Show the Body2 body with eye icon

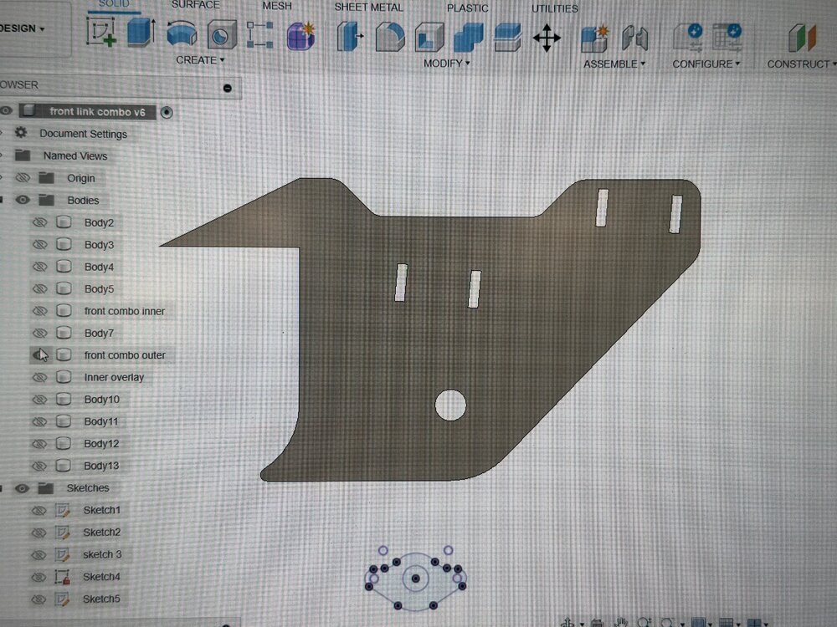40,222
